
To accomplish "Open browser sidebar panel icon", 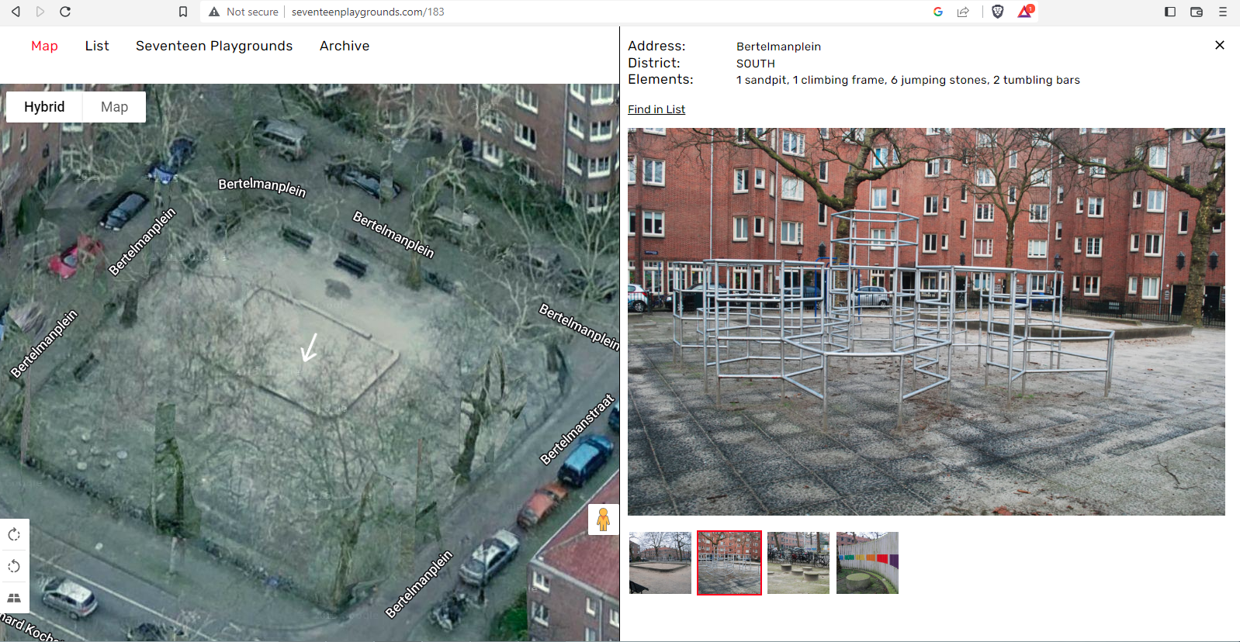I will [x=1170, y=12].
